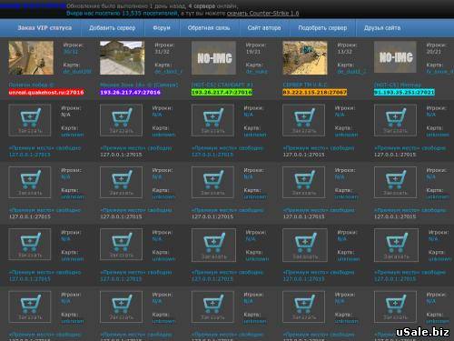The image size is (454, 341).
Task: Select the green-highlighted 193.26.217.47:27016 server address
Action: (x=222, y=92)
